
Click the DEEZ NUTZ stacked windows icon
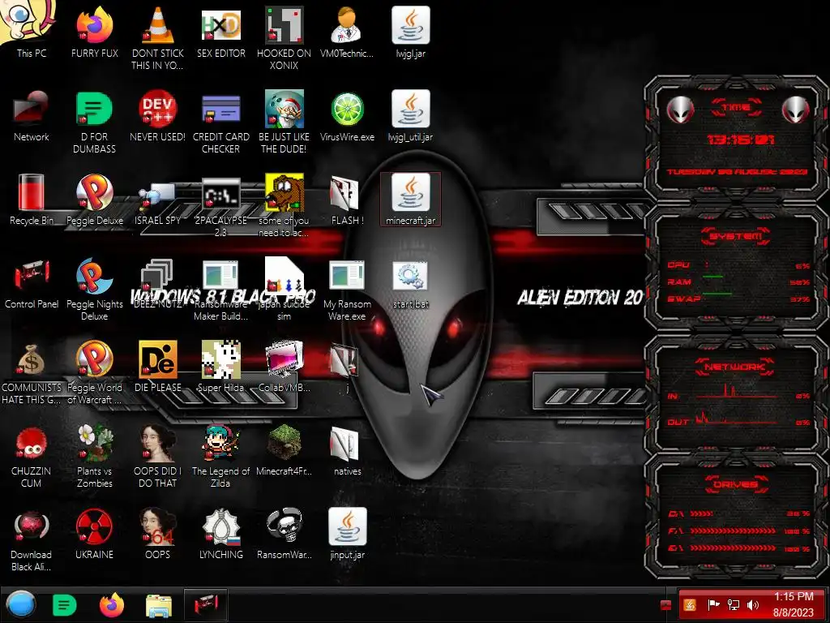point(157,283)
